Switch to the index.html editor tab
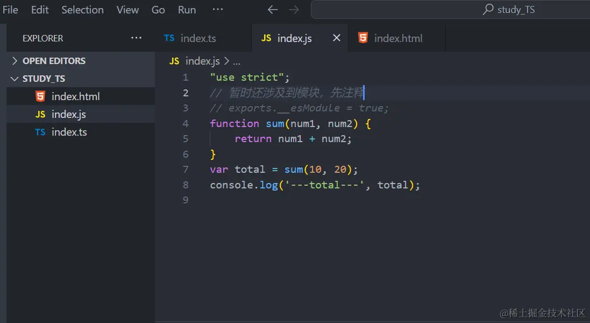Image resolution: width=590 pixels, height=323 pixels. click(397, 38)
